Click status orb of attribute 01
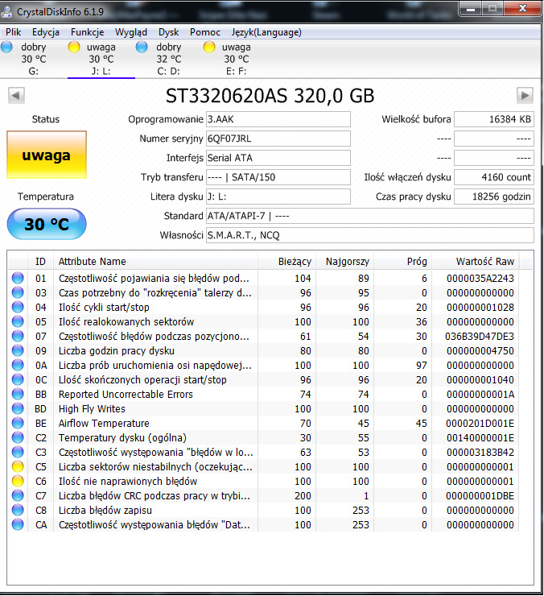 tap(18, 278)
